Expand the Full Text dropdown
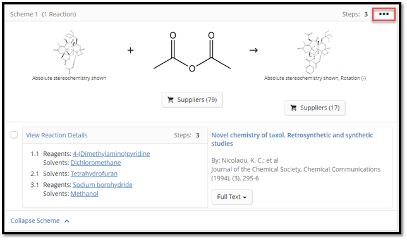This screenshot has width=407, height=240. 232,197
